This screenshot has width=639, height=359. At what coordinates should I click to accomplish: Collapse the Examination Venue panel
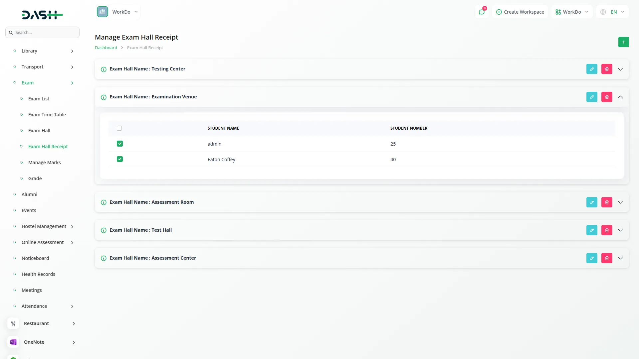click(620, 97)
